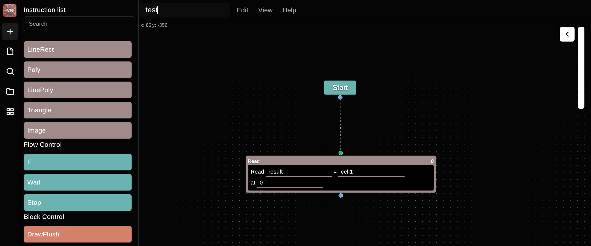Click the Read node header

point(341,161)
